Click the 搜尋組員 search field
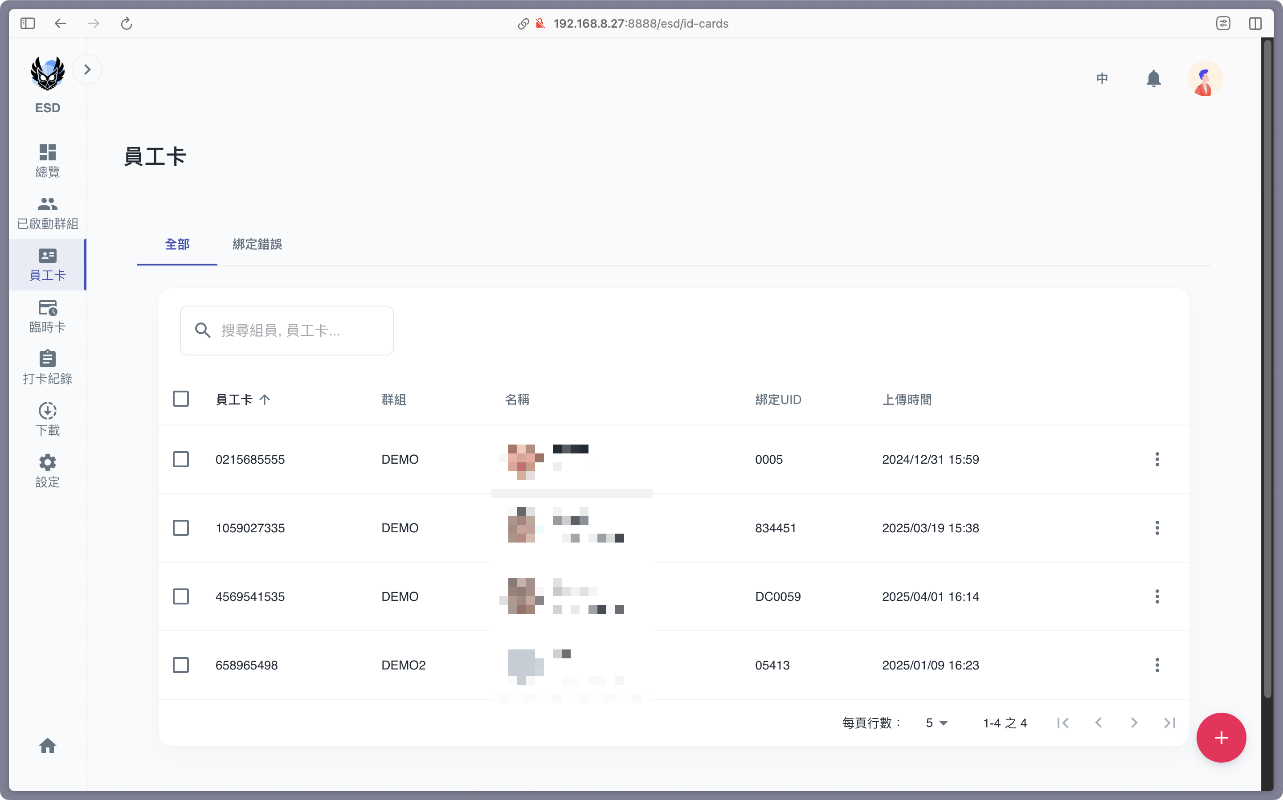The image size is (1283, 800). click(x=296, y=331)
